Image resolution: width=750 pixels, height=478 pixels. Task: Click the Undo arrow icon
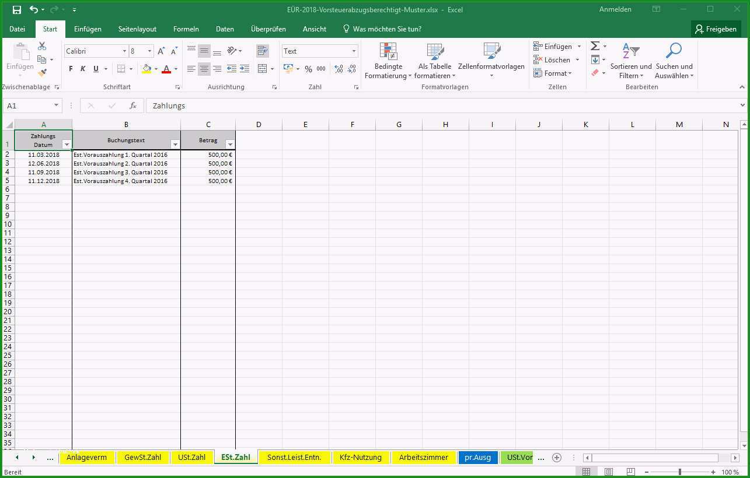tap(34, 10)
